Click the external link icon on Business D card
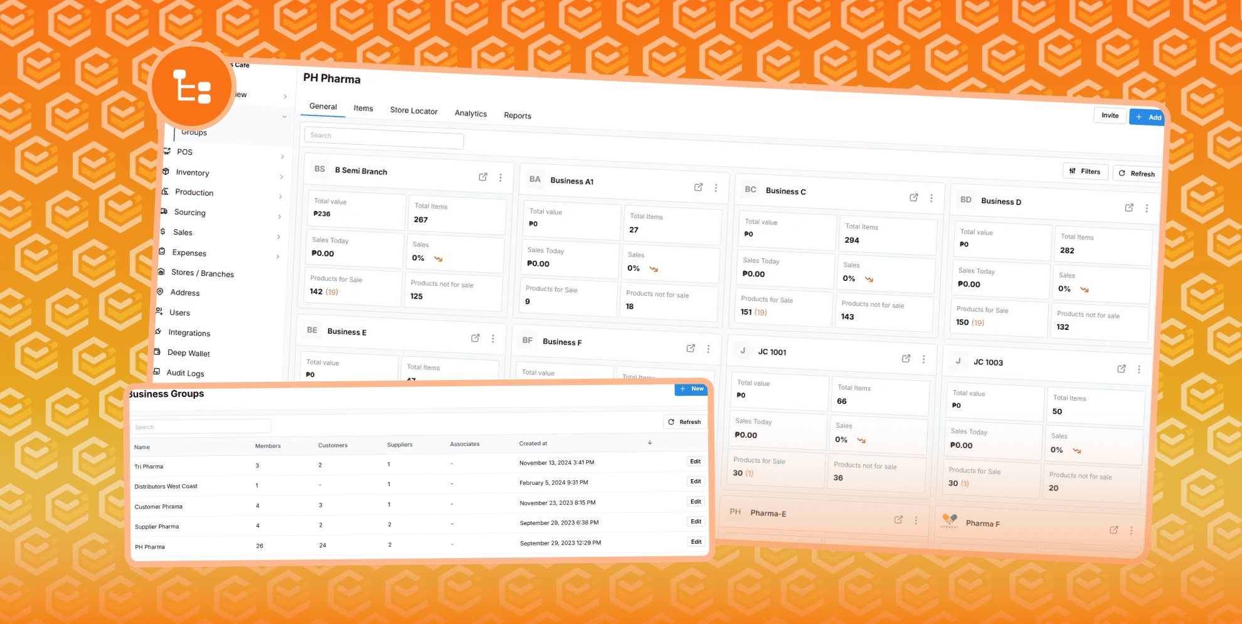 click(1129, 208)
